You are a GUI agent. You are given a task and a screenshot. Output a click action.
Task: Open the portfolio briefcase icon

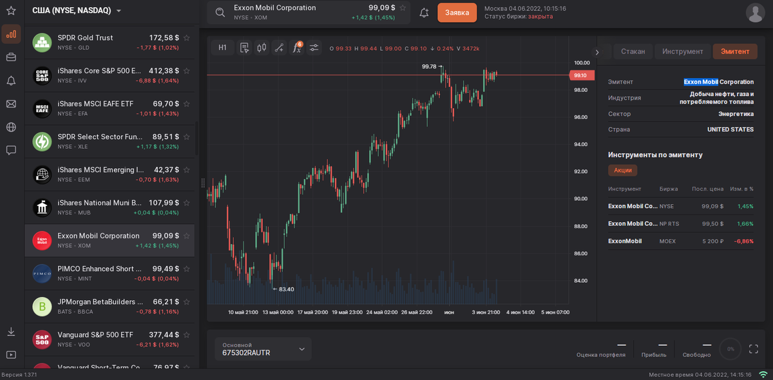(11, 57)
